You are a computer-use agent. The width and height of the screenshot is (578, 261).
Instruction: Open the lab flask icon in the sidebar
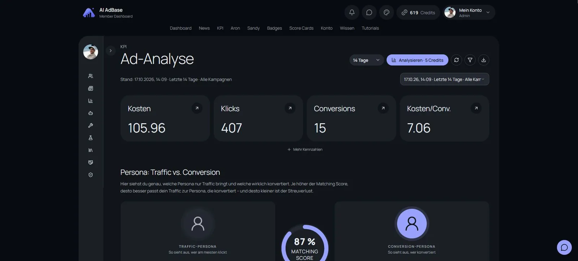(x=91, y=138)
